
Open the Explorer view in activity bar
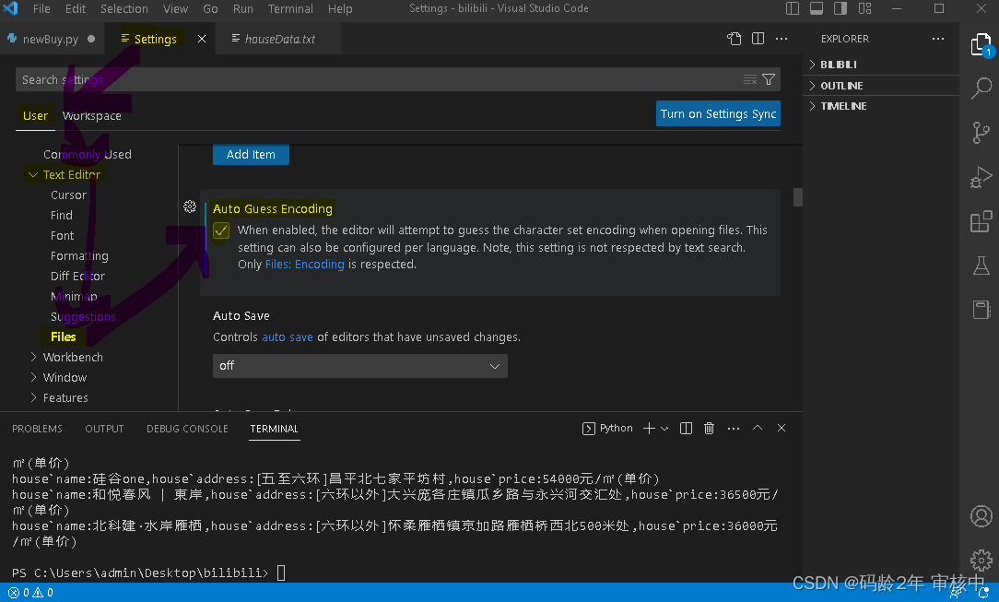tap(981, 45)
